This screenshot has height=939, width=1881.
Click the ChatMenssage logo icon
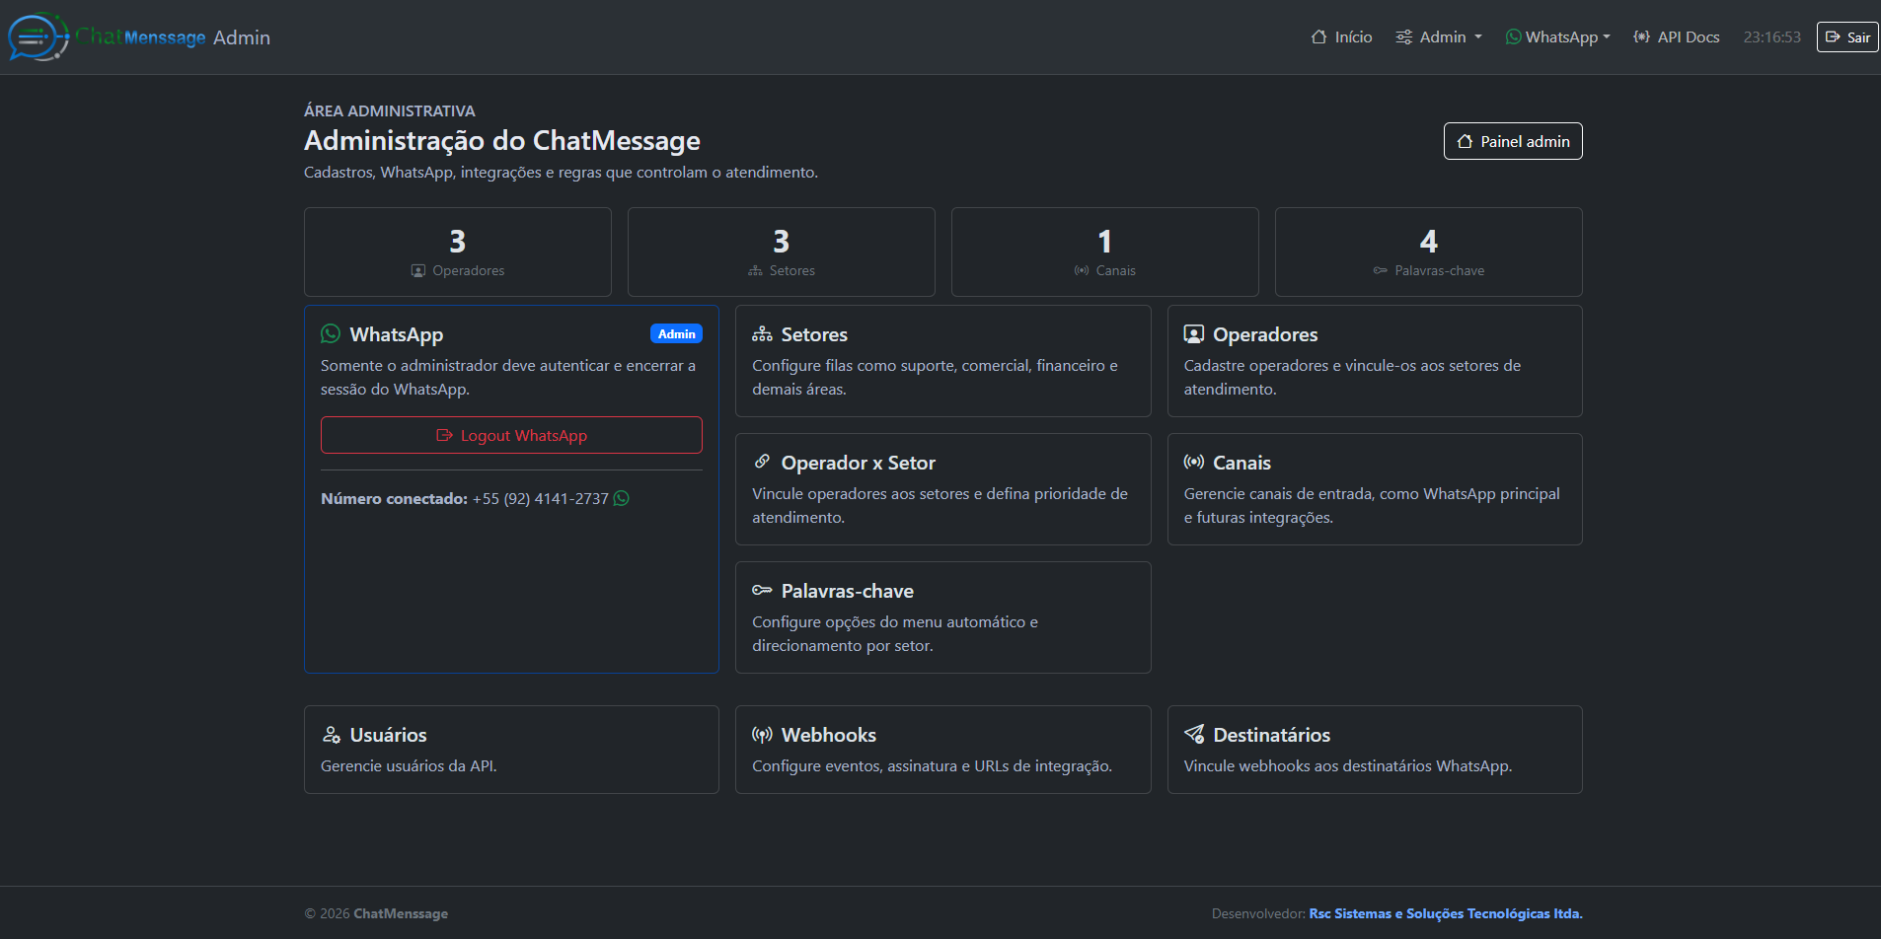tap(38, 37)
